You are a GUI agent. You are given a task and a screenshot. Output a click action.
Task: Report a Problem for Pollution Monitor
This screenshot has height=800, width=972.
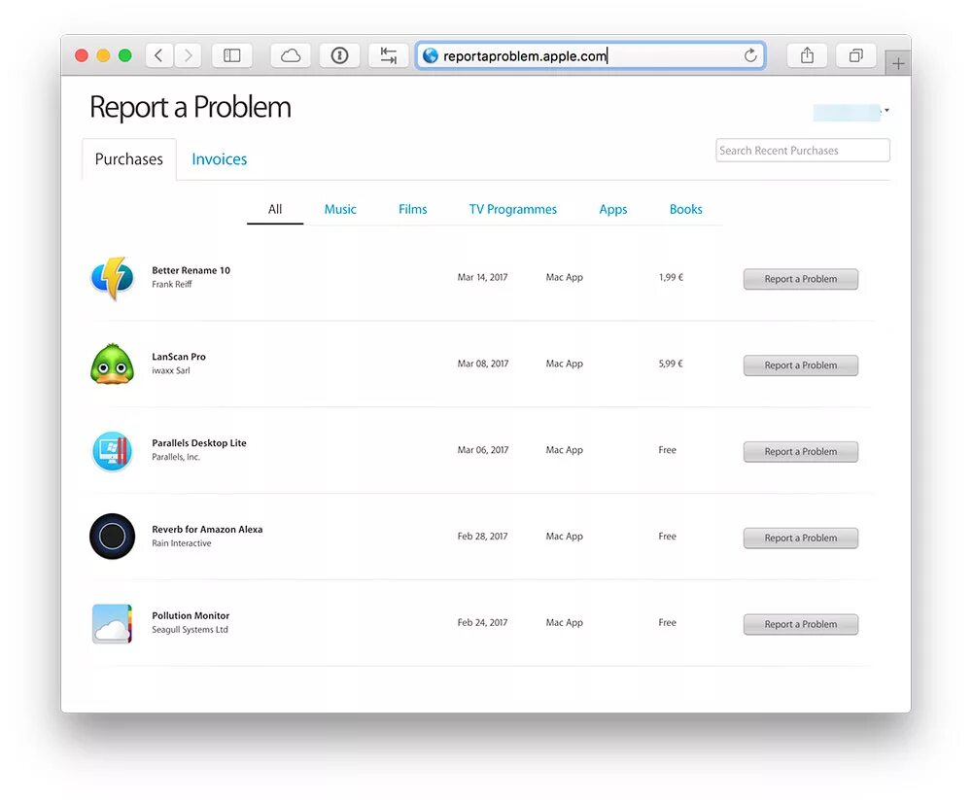click(x=801, y=624)
